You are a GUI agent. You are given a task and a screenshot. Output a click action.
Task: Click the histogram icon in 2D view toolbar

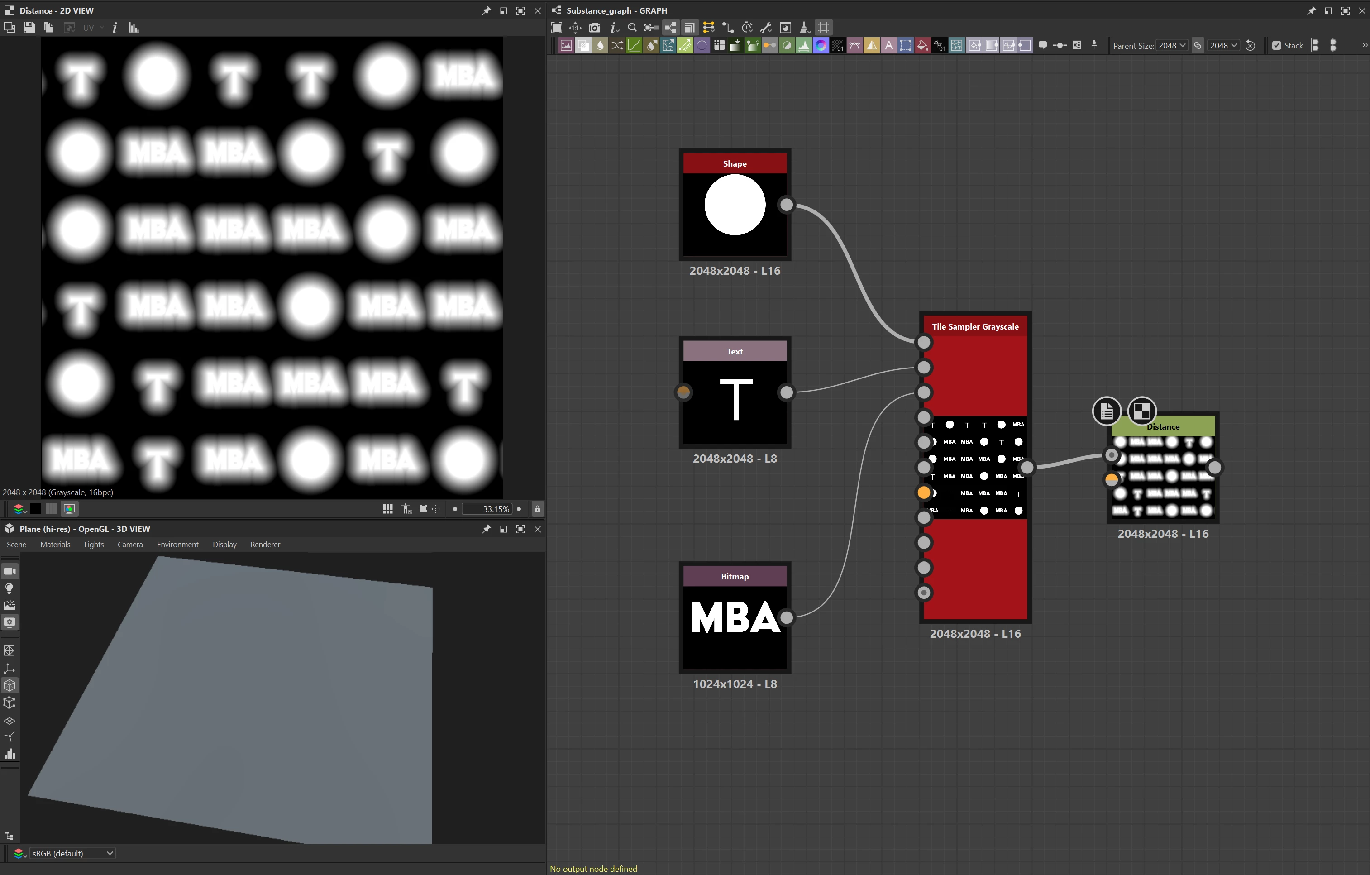coord(134,28)
